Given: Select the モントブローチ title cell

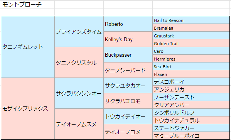Looking at the screenshot, I should [x=28, y=4].
